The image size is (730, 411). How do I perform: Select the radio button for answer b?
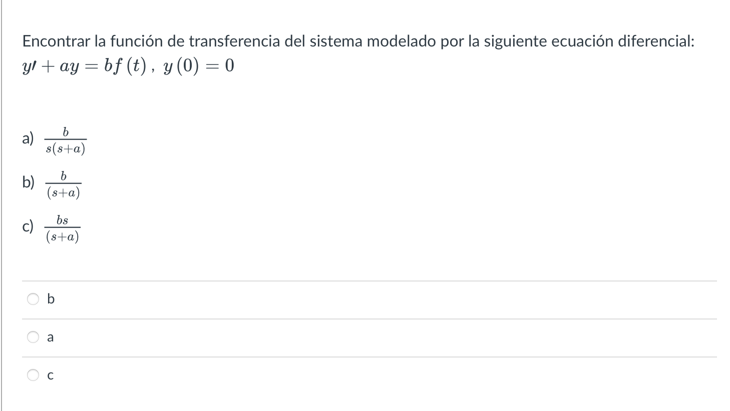pos(33,298)
